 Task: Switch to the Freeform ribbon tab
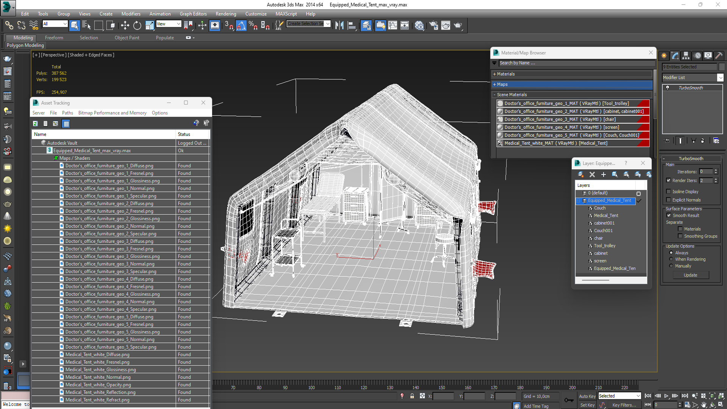tap(54, 38)
